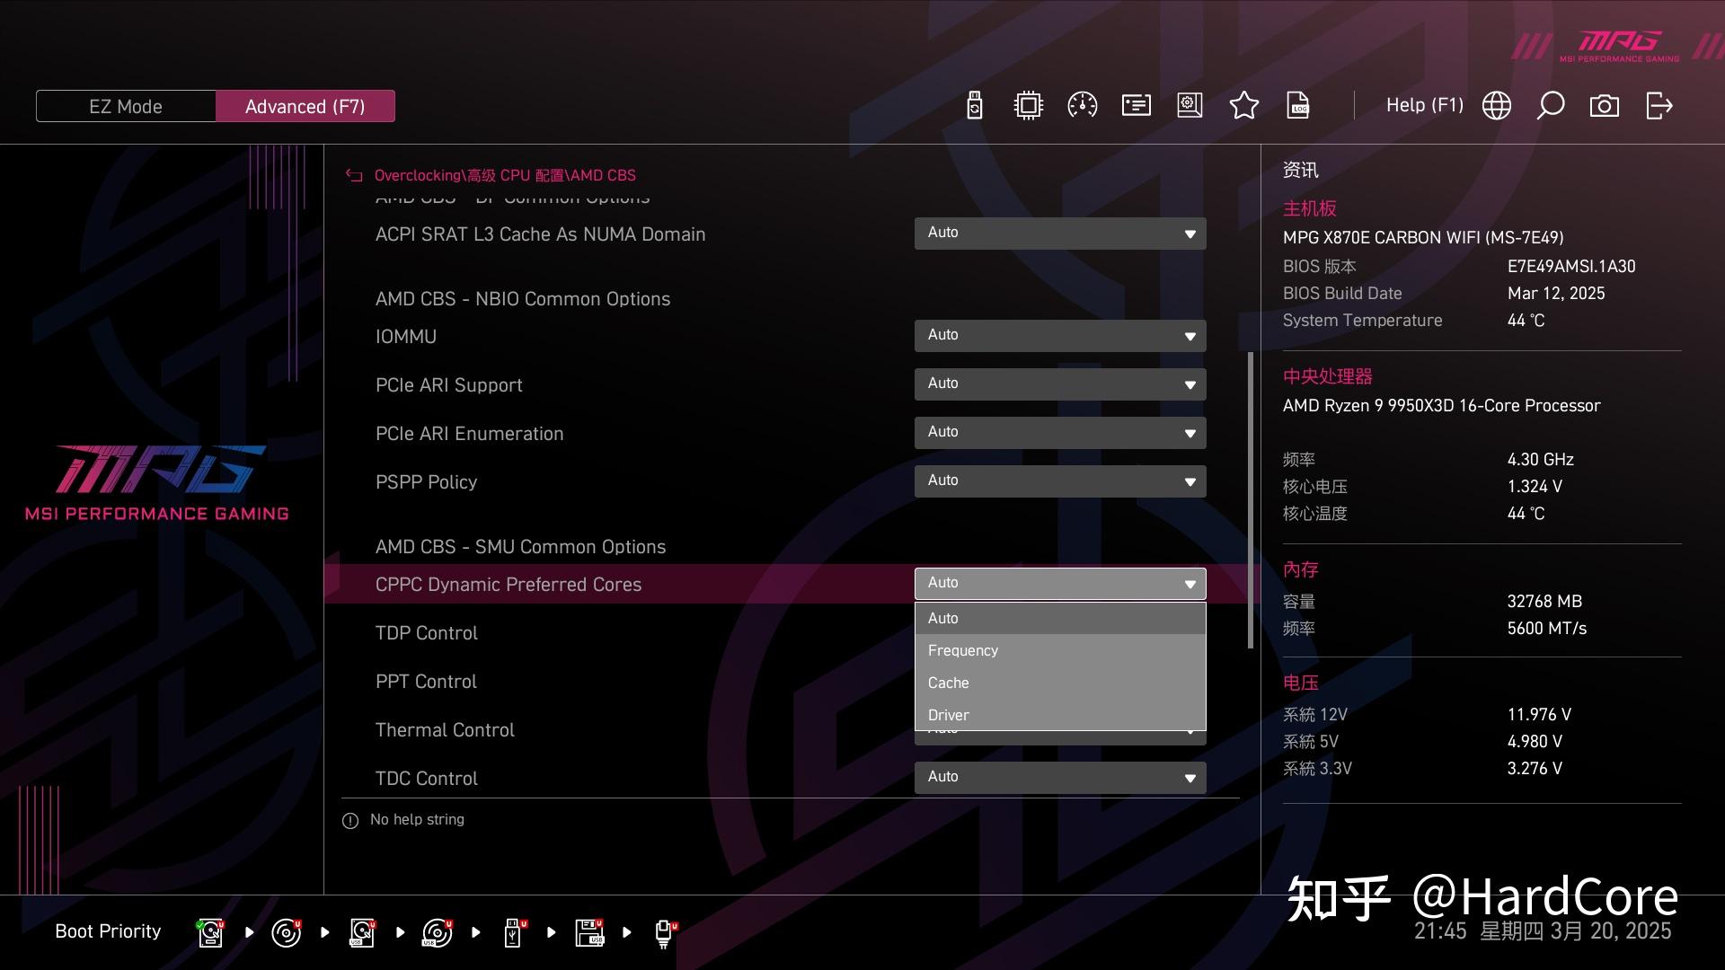Screen dimensions: 1725x970
Task: Open the gear board settings icon
Action: pyautogui.click(x=1190, y=106)
